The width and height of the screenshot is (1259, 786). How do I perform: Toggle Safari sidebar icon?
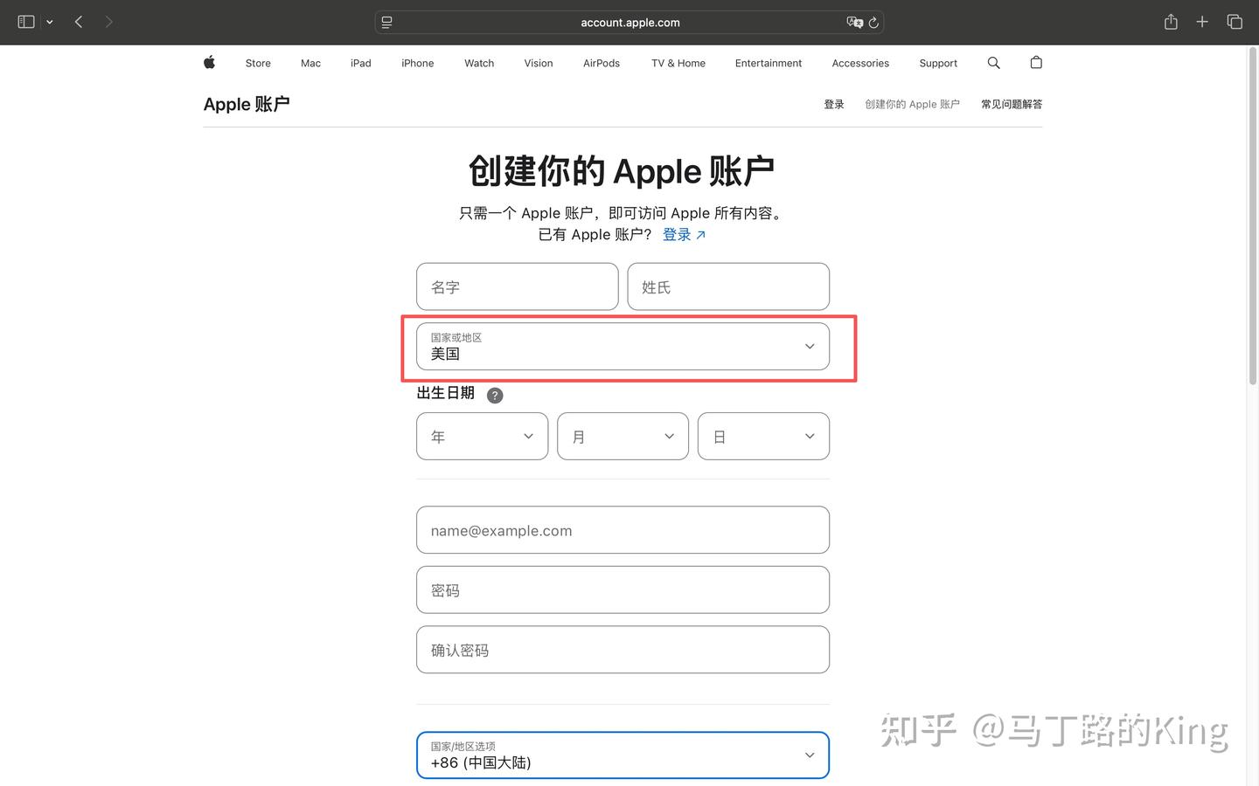tap(26, 22)
